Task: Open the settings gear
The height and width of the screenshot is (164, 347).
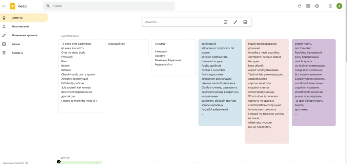Action: [x=317, y=6]
